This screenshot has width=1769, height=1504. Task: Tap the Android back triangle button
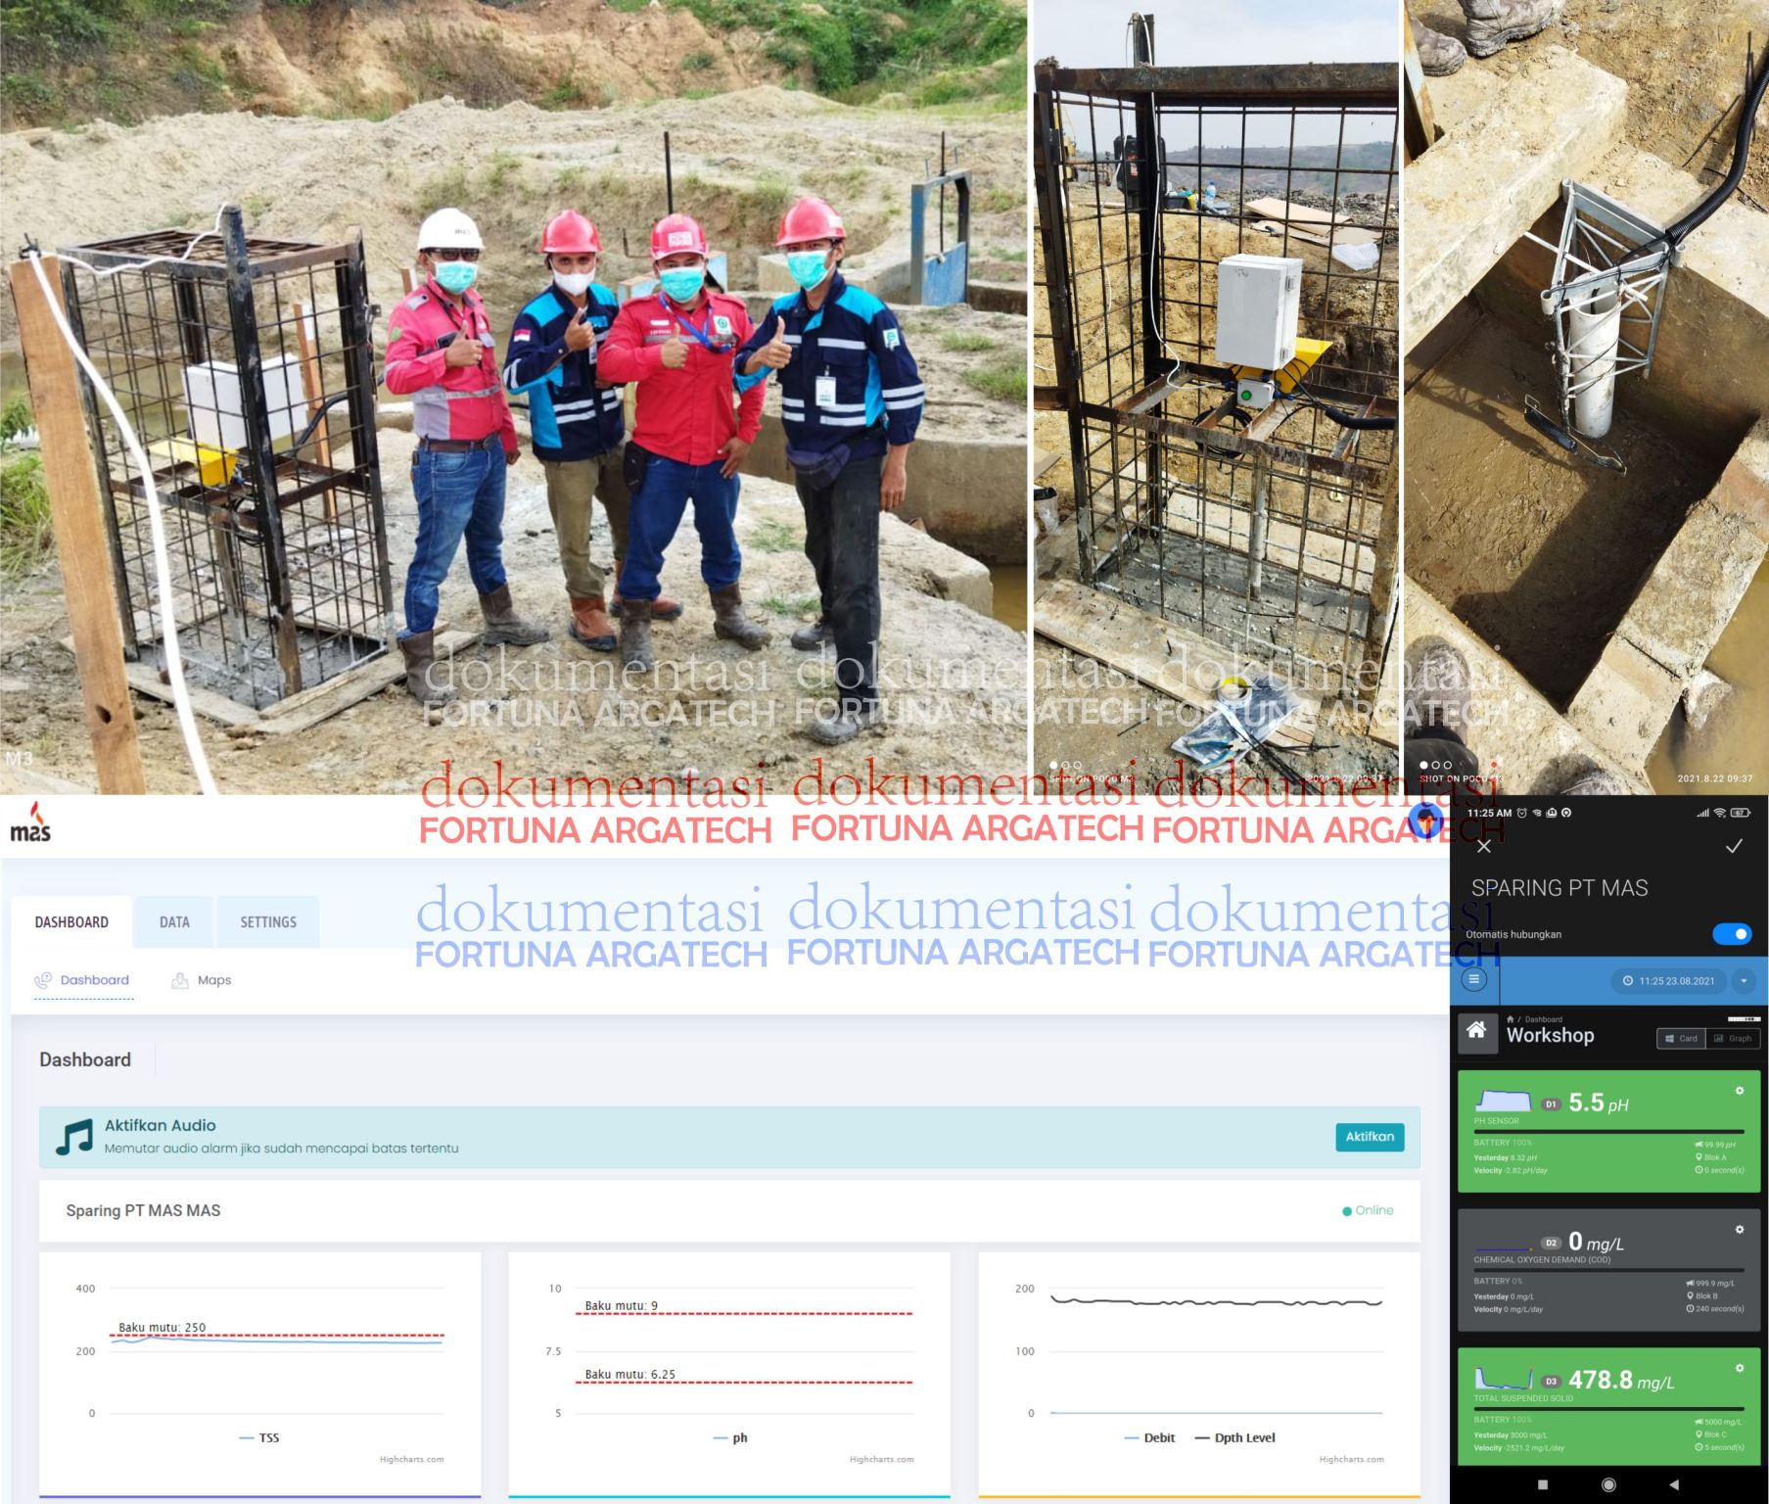pyautogui.click(x=1674, y=1484)
